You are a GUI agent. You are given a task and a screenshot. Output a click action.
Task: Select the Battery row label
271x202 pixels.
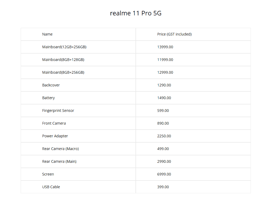click(48, 98)
